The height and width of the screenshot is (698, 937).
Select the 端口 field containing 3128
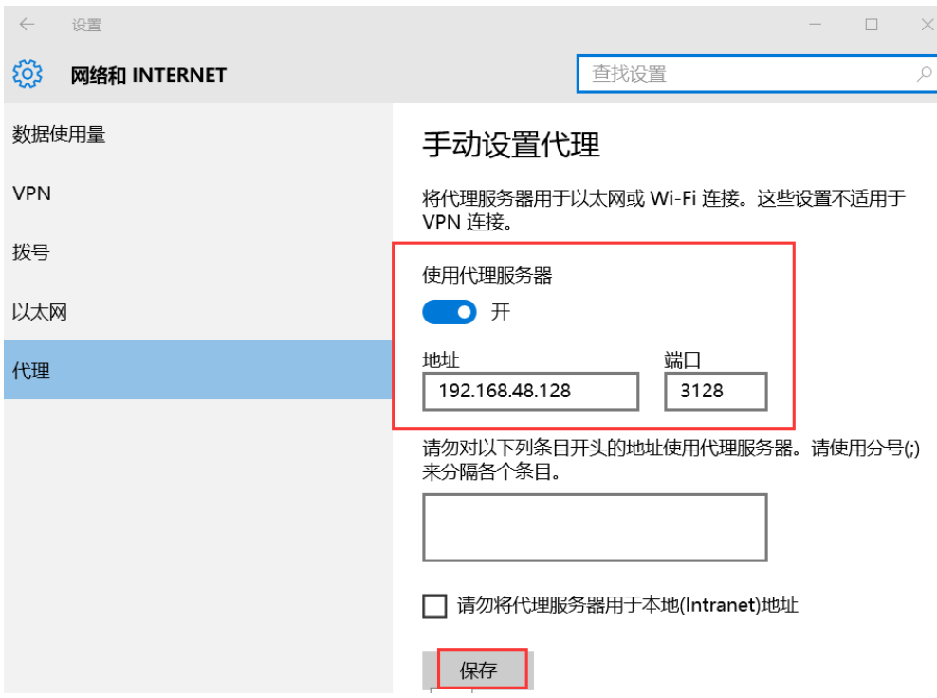click(715, 391)
